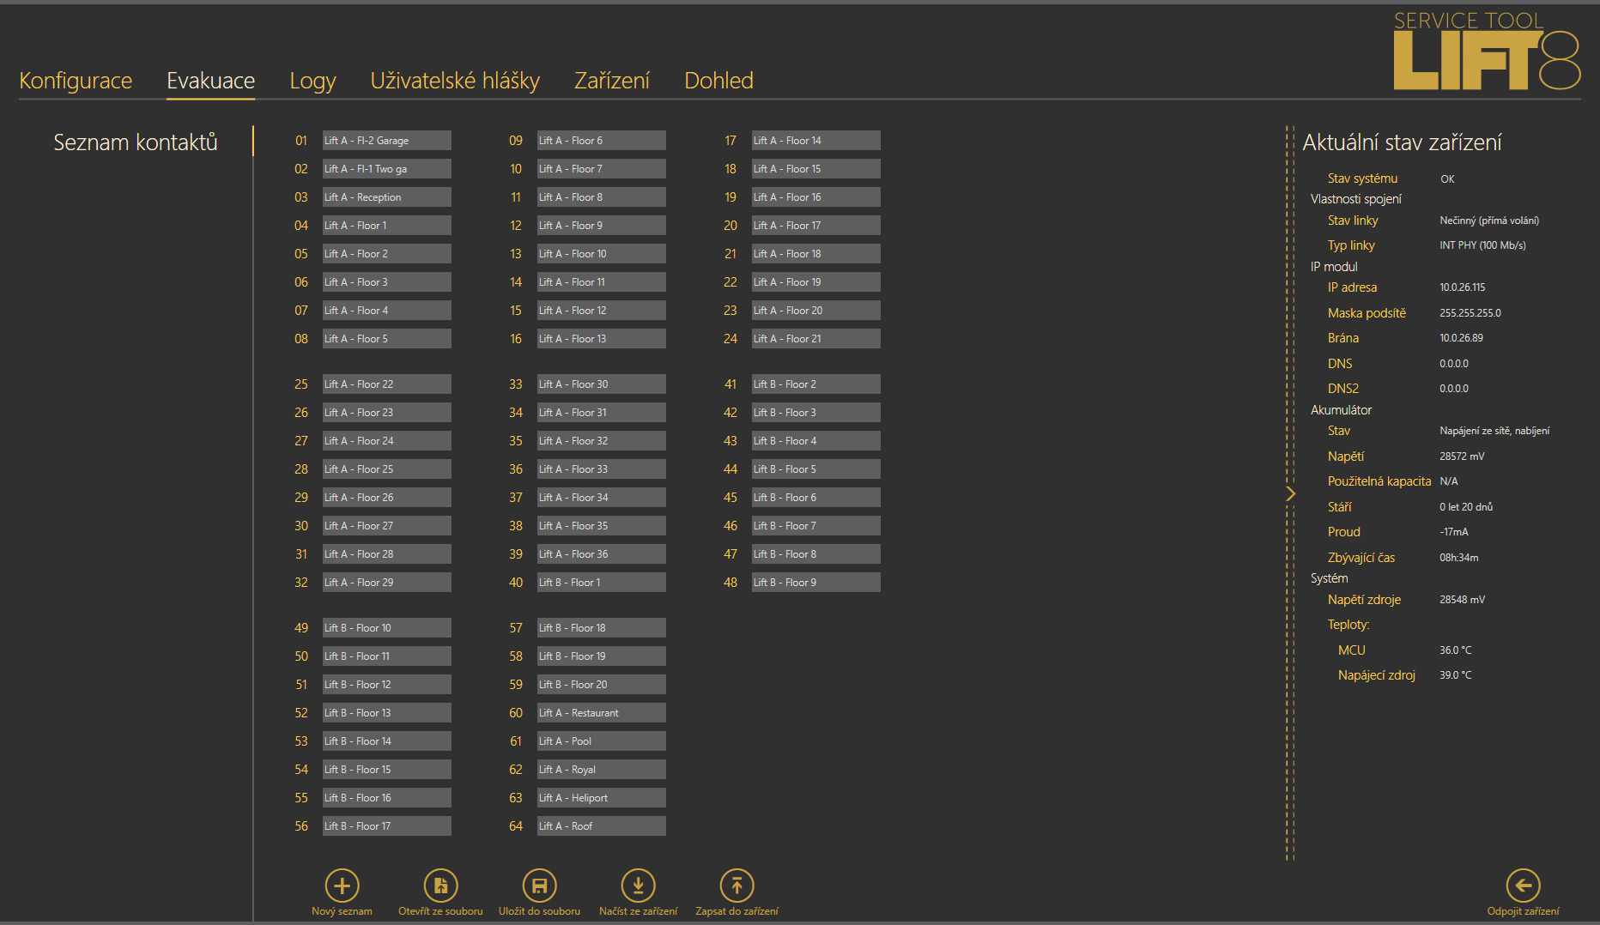Screen dimensions: 1600x925
Task: Click the Načíst ze zařízení download icon
Action: coord(638,886)
